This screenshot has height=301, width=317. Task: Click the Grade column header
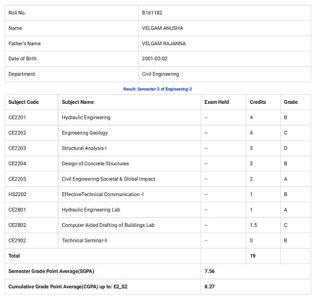290,102
